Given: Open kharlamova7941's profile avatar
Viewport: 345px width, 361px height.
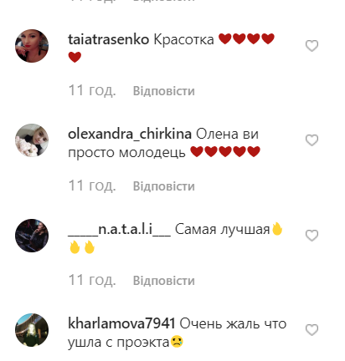Looking at the screenshot, I should point(32,330).
